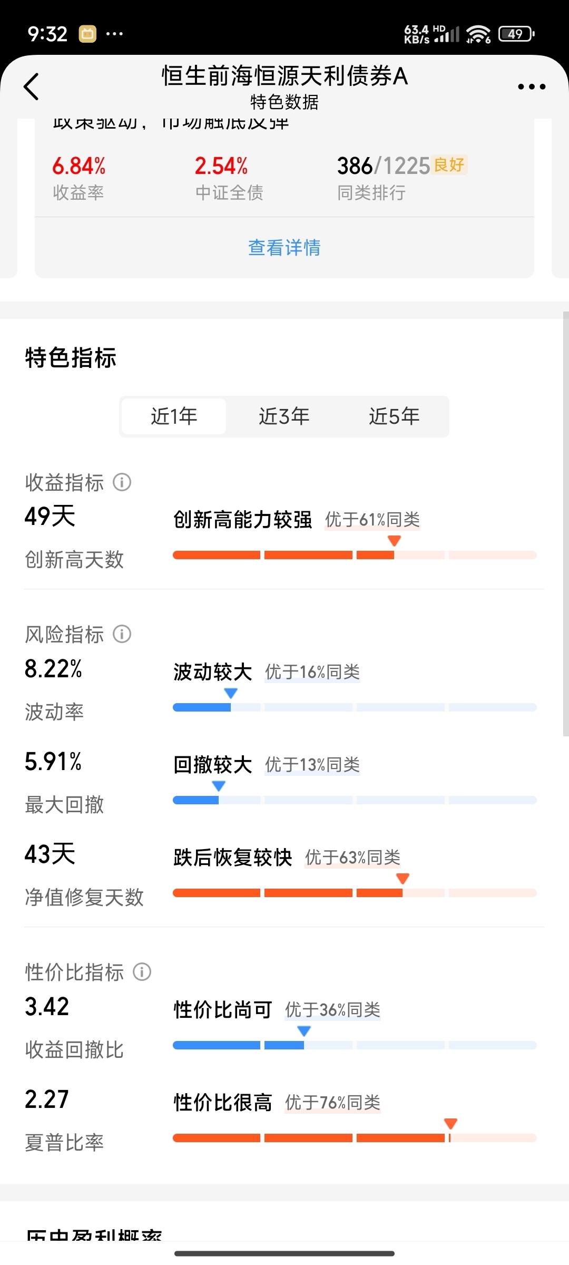
Task: Tap the page scrollbar on right edge
Action: pos(566,523)
